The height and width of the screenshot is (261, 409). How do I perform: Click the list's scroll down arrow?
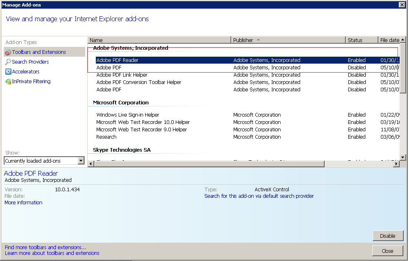coord(403,157)
